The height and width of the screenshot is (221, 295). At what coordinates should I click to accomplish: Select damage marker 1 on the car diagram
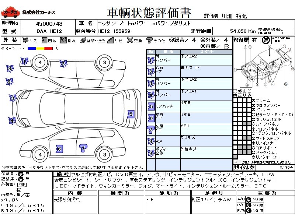[x=24, y=61]
